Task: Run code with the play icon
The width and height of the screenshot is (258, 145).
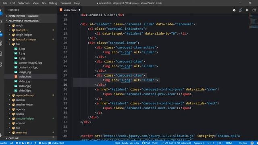Action: [247, 10]
